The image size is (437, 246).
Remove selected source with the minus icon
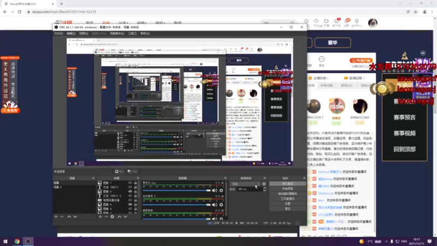[106, 216]
